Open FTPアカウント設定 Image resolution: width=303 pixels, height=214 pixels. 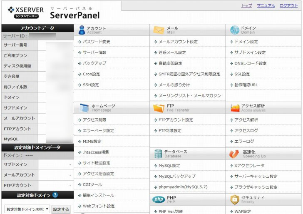click(176, 119)
